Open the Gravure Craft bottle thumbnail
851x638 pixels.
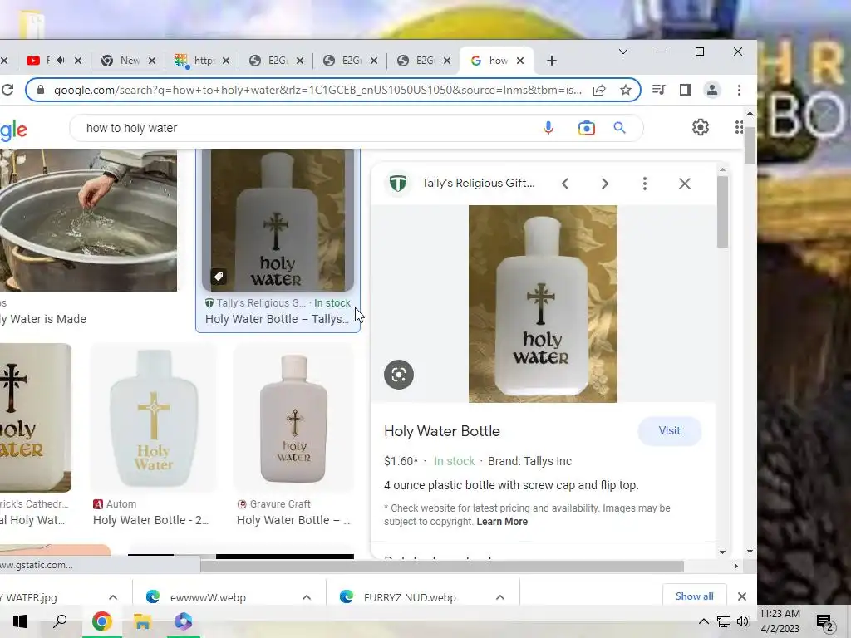[x=293, y=418]
